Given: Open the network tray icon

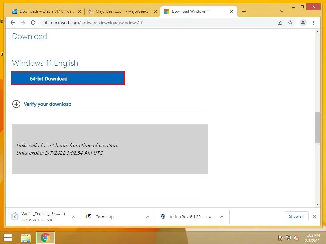Looking at the screenshot, I should (x=288, y=238).
